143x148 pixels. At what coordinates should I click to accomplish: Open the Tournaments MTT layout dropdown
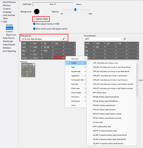103,39
